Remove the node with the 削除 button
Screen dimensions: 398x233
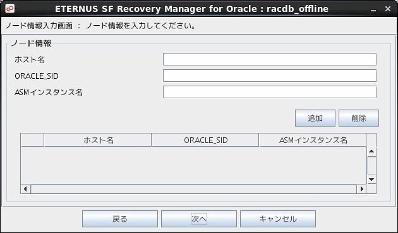pyautogui.click(x=359, y=118)
